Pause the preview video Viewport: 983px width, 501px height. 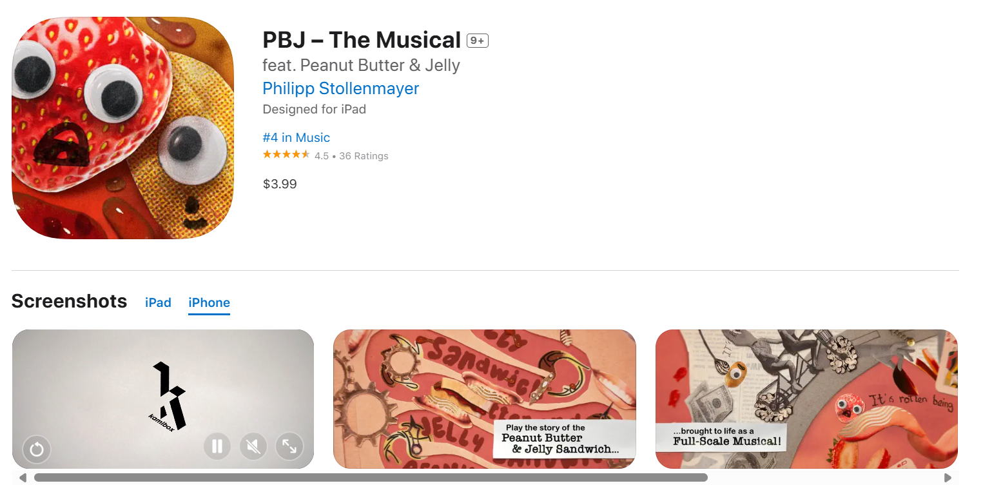point(217,446)
